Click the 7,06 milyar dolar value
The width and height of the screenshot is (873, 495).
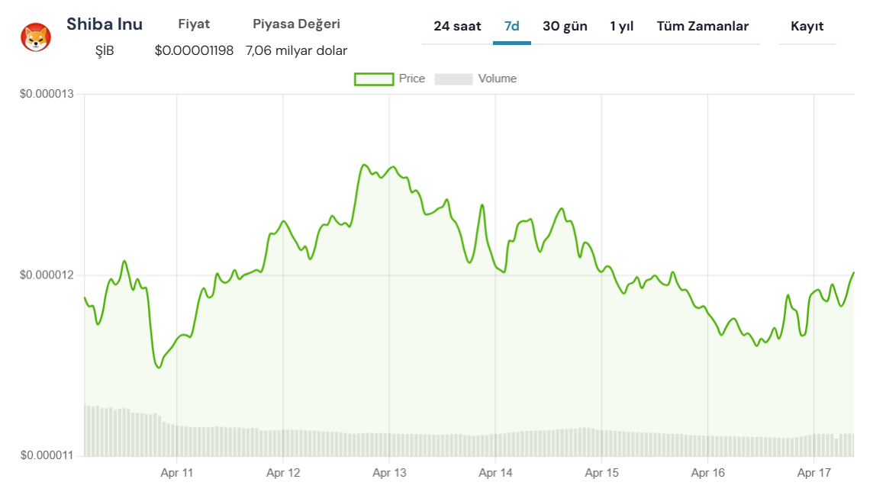click(x=296, y=50)
